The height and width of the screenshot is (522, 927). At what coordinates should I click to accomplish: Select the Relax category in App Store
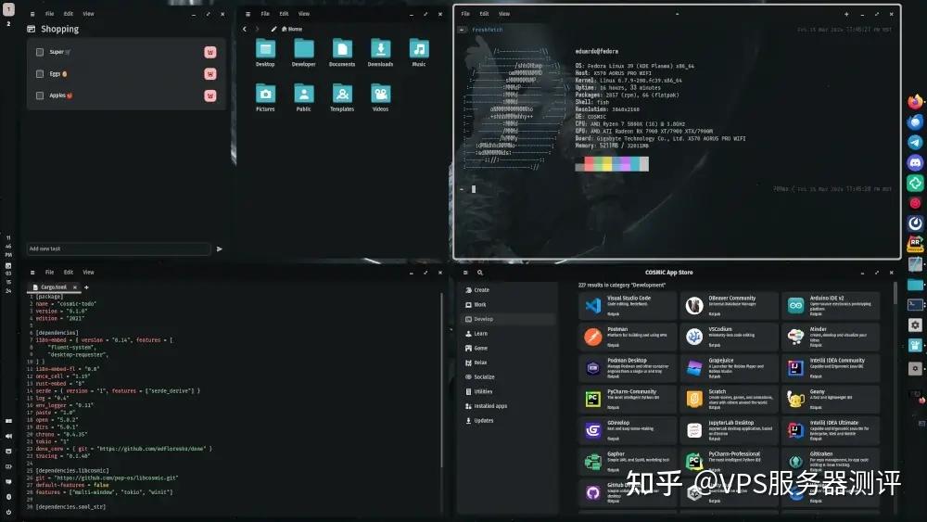507,363
